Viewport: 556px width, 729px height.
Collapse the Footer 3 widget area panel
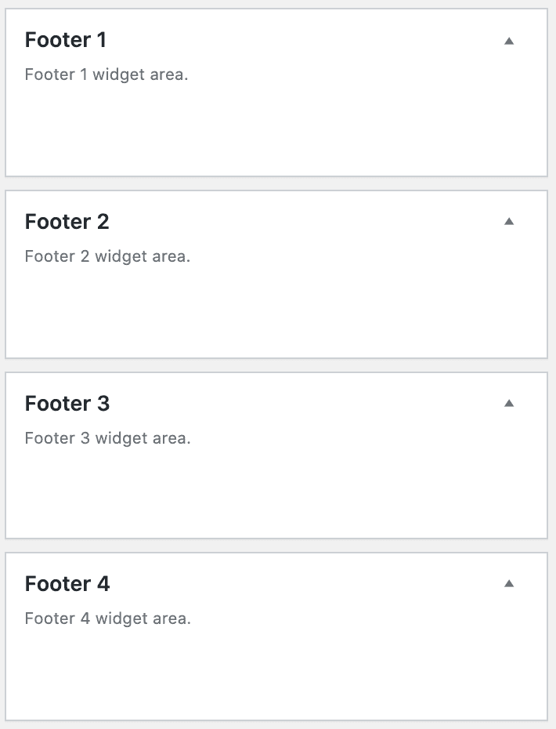pyautogui.click(x=509, y=403)
